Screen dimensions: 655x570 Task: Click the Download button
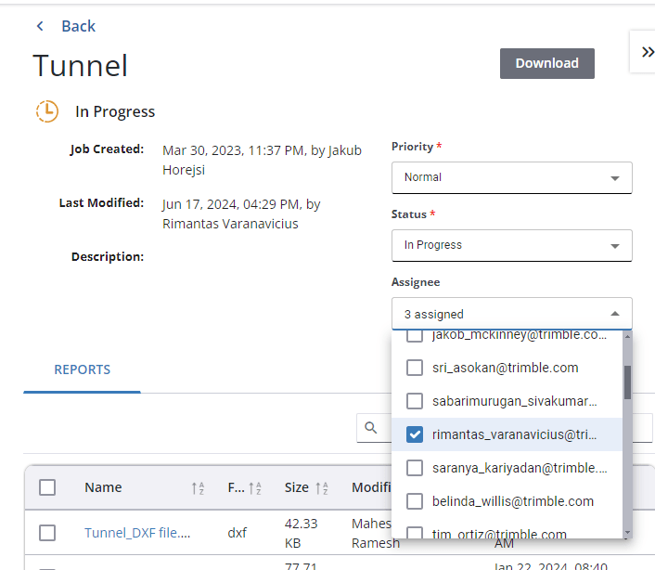point(546,63)
